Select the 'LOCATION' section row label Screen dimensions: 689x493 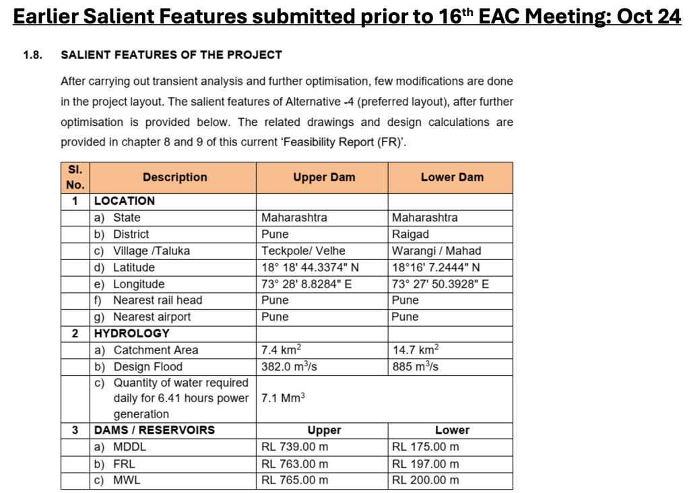pos(125,201)
